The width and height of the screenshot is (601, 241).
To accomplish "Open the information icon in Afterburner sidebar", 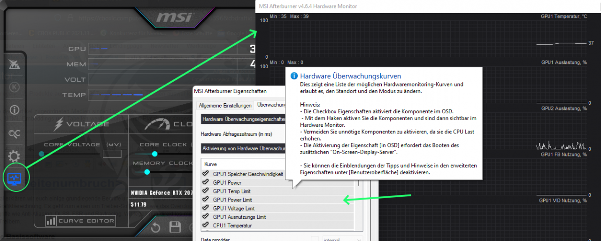I will [15, 110].
